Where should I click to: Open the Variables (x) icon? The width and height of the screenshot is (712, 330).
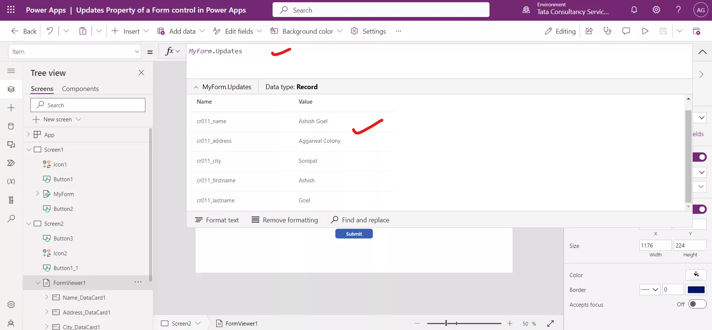[x=11, y=181]
